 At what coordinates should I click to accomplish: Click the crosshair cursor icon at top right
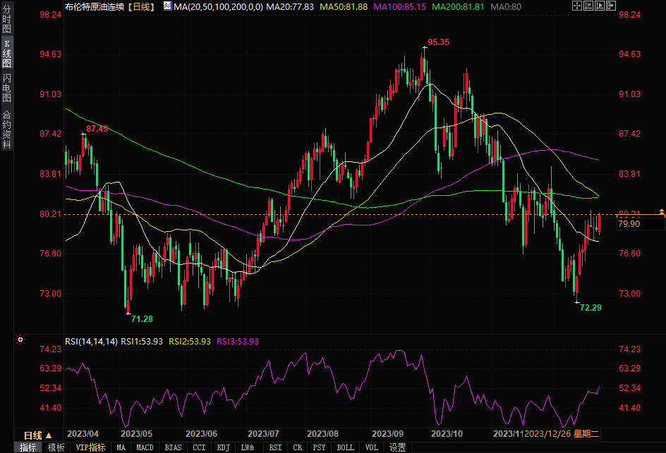(x=576, y=6)
